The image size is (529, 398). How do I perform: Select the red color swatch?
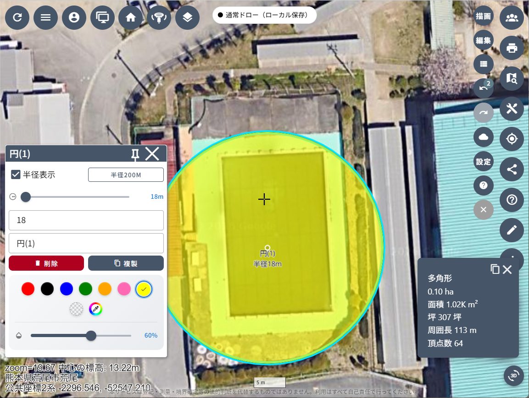coord(28,289)
